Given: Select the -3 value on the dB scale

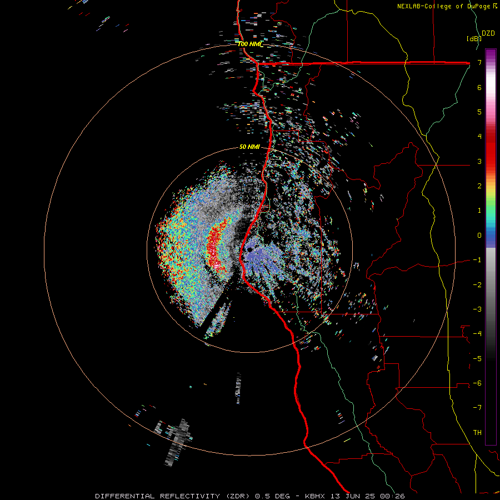Looking at the screenshot, I should [x=477, y=309].
